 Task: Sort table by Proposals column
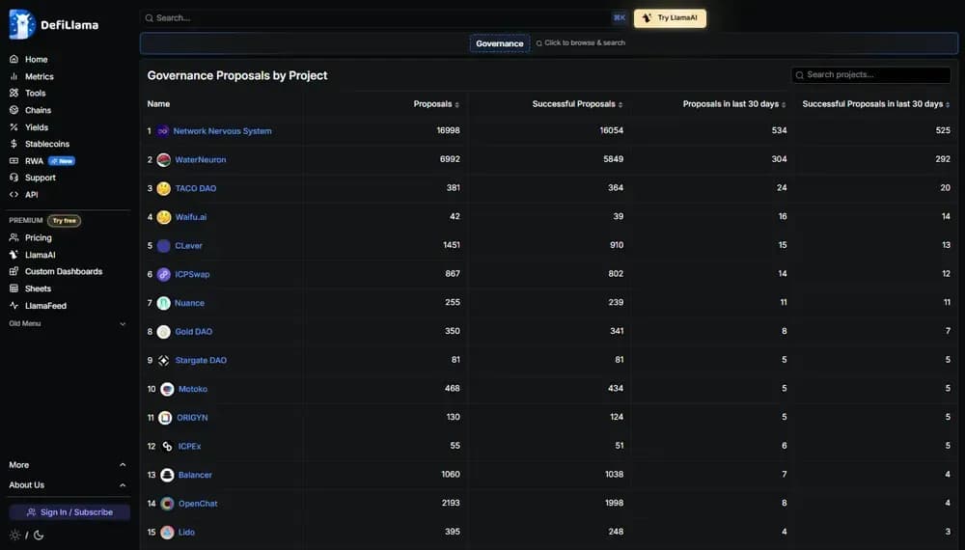pyautogui.click(x=436, y=104)
